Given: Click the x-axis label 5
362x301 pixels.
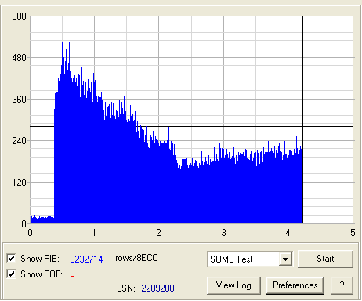Looking at the screenshot, I should [x=353, y=233].
